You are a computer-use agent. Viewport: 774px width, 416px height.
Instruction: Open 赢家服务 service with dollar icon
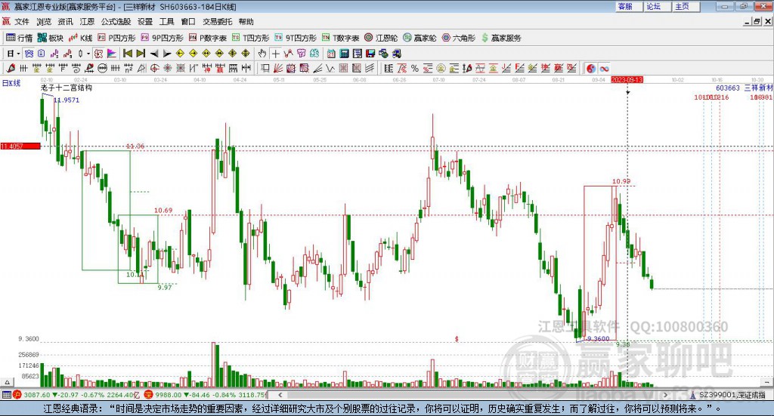point(501,38)
